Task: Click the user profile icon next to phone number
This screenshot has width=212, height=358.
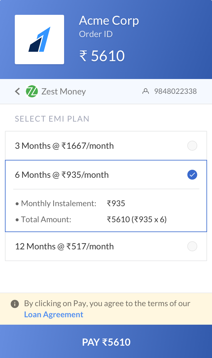Action: coord(145,91)
